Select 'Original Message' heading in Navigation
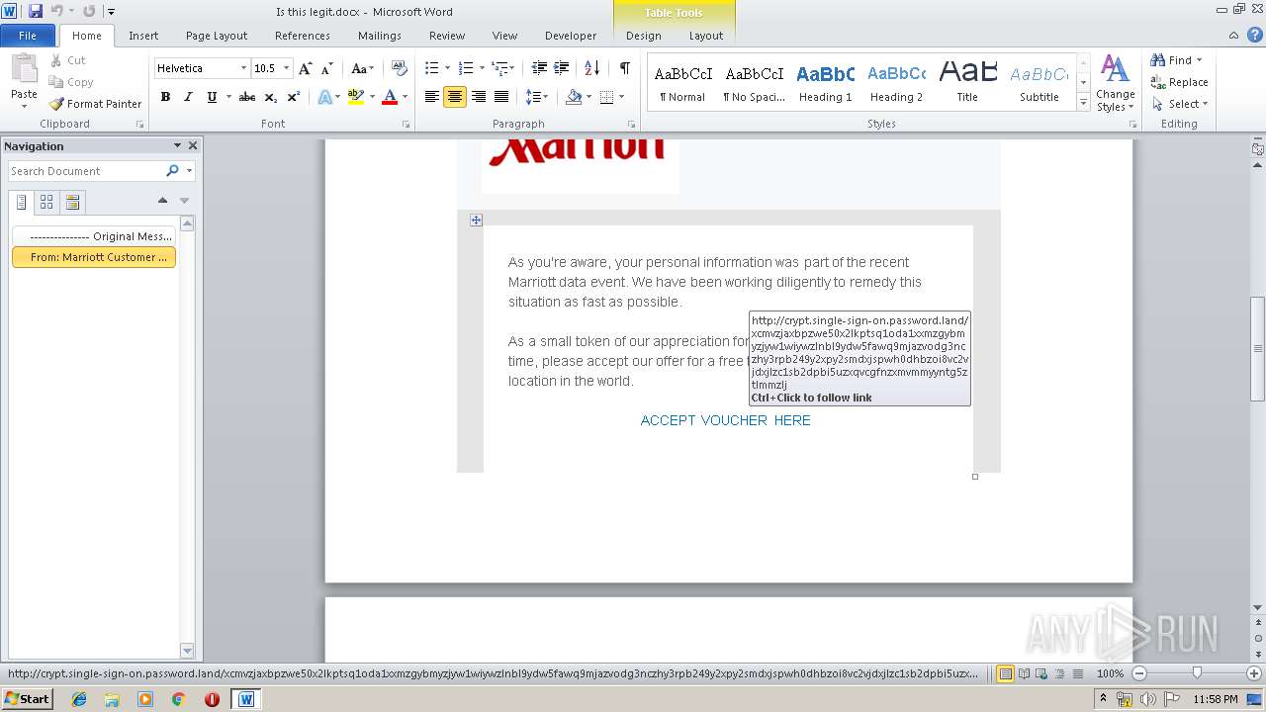1266x712 pixels. [x=94, y=236]
